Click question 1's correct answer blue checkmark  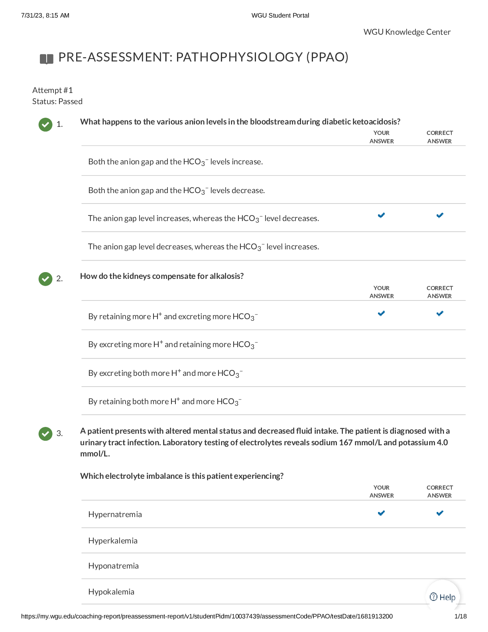coord(440,215)
